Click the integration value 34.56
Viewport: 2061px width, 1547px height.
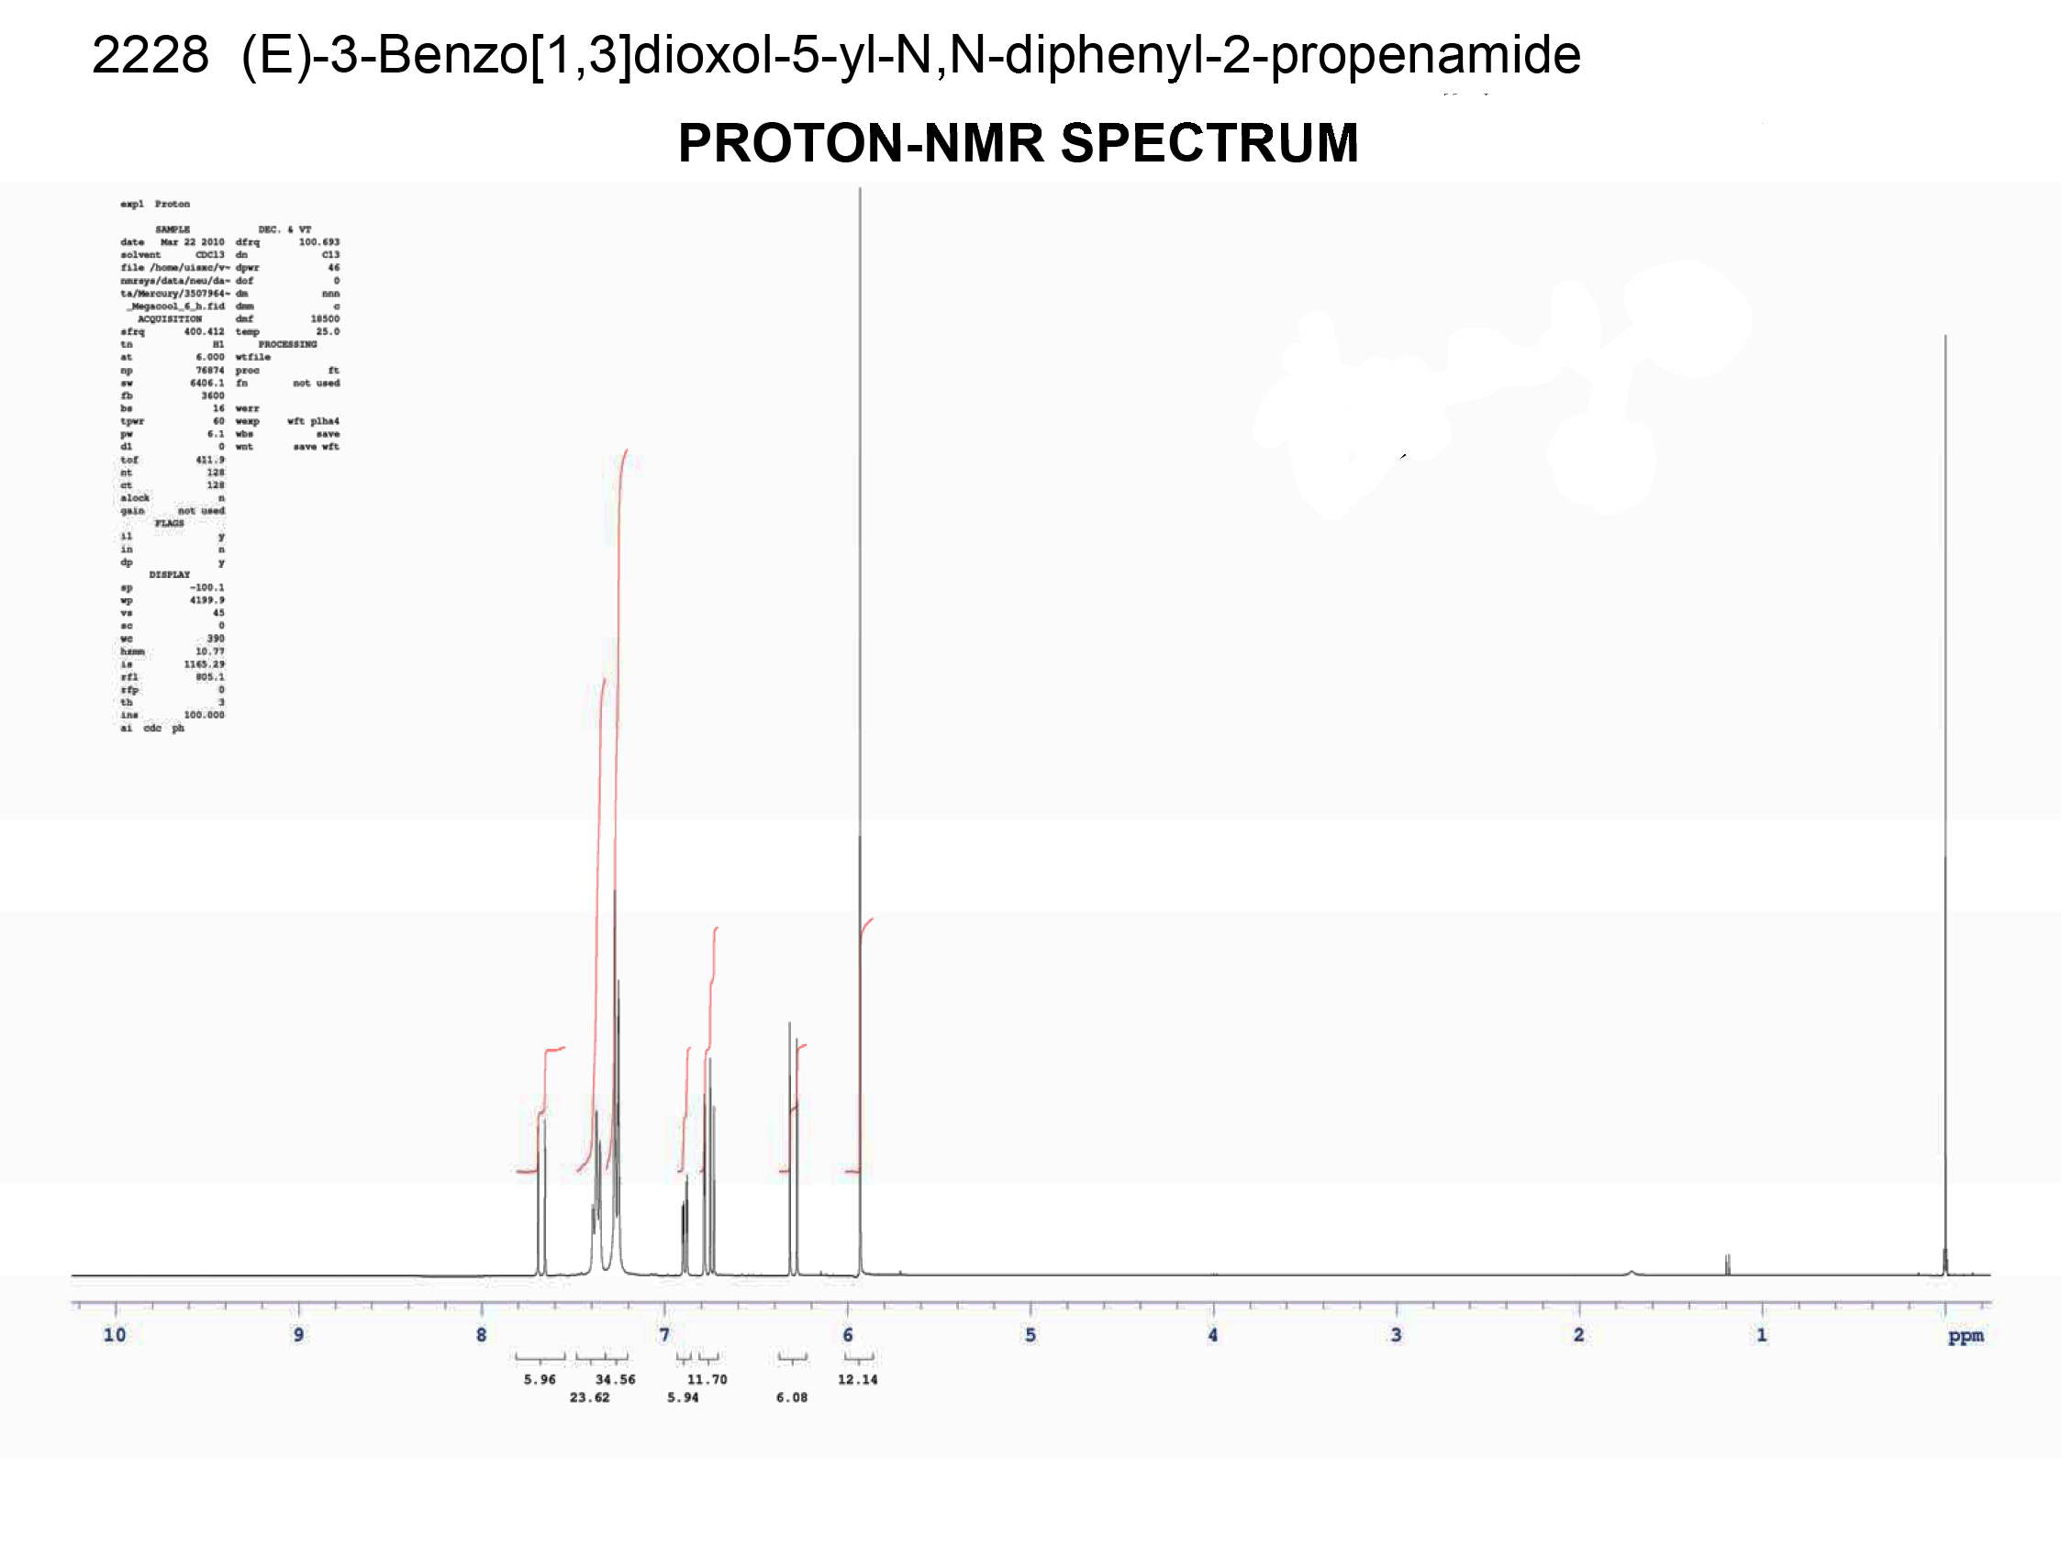coord(615,1379)
